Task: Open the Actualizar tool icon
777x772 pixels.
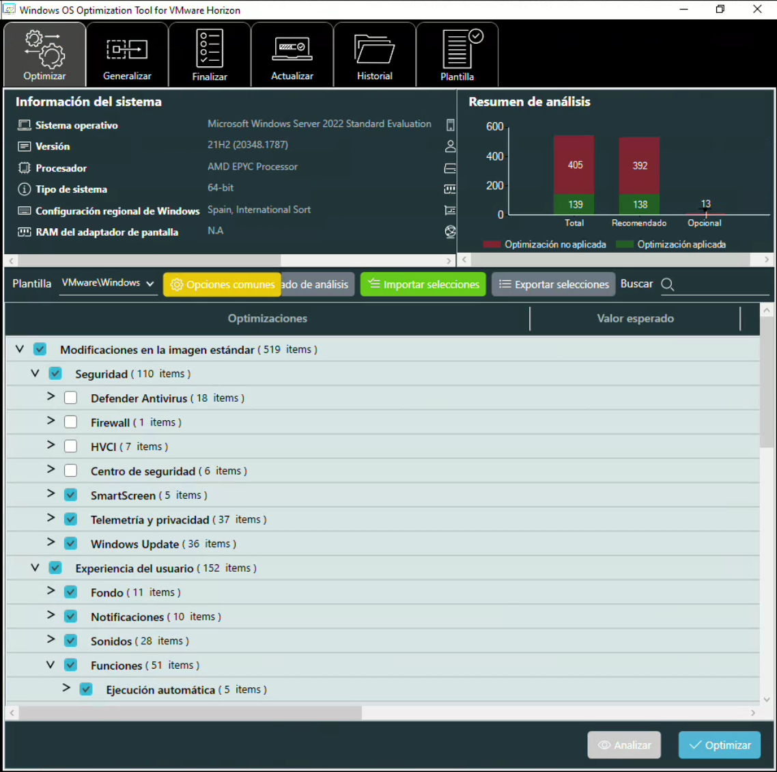Action: [292, 49]
